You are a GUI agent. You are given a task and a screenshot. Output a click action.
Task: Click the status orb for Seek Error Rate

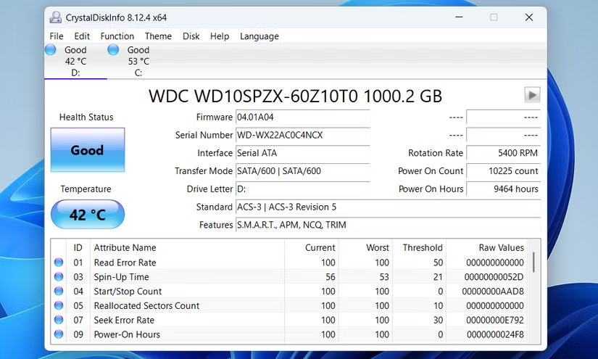coord(59,320)
